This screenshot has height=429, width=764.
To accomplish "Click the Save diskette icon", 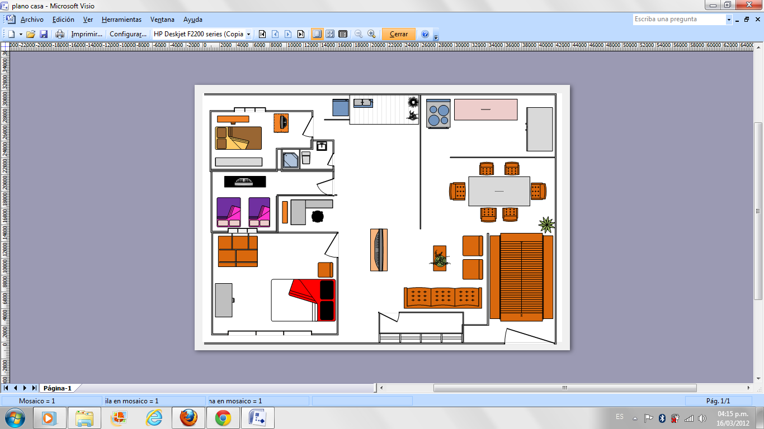I will (44, 34).
